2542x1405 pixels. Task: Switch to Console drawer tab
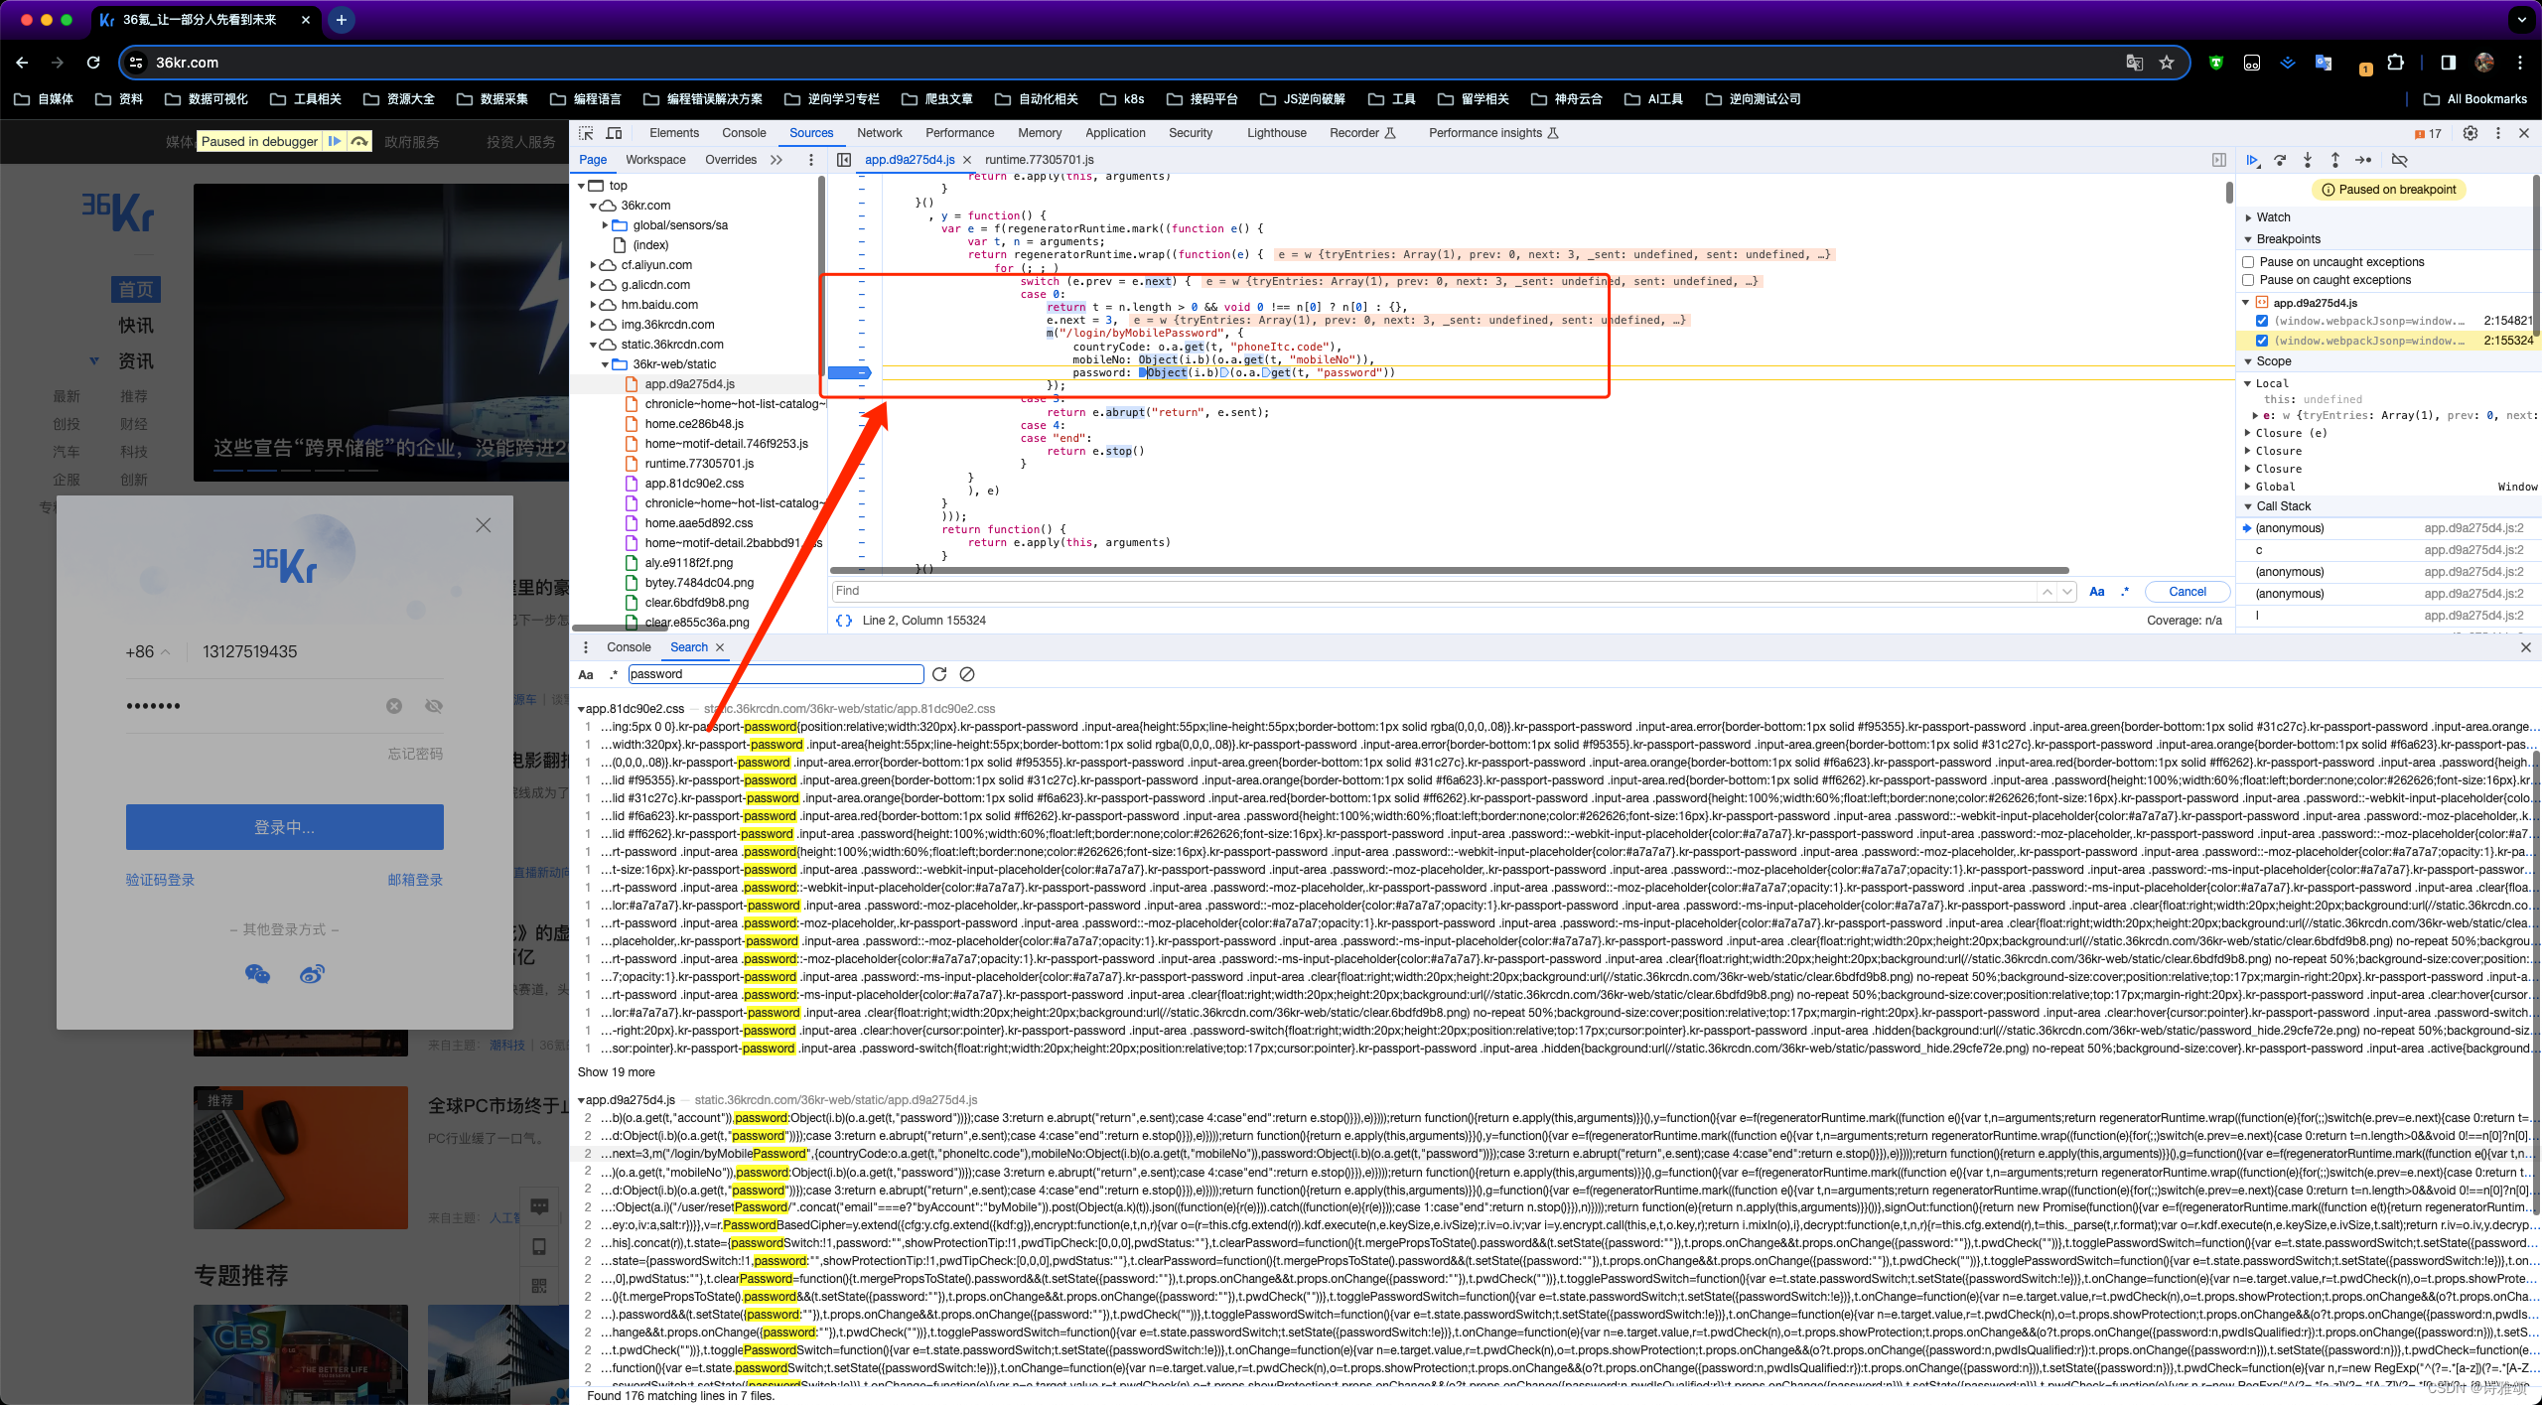629,647
